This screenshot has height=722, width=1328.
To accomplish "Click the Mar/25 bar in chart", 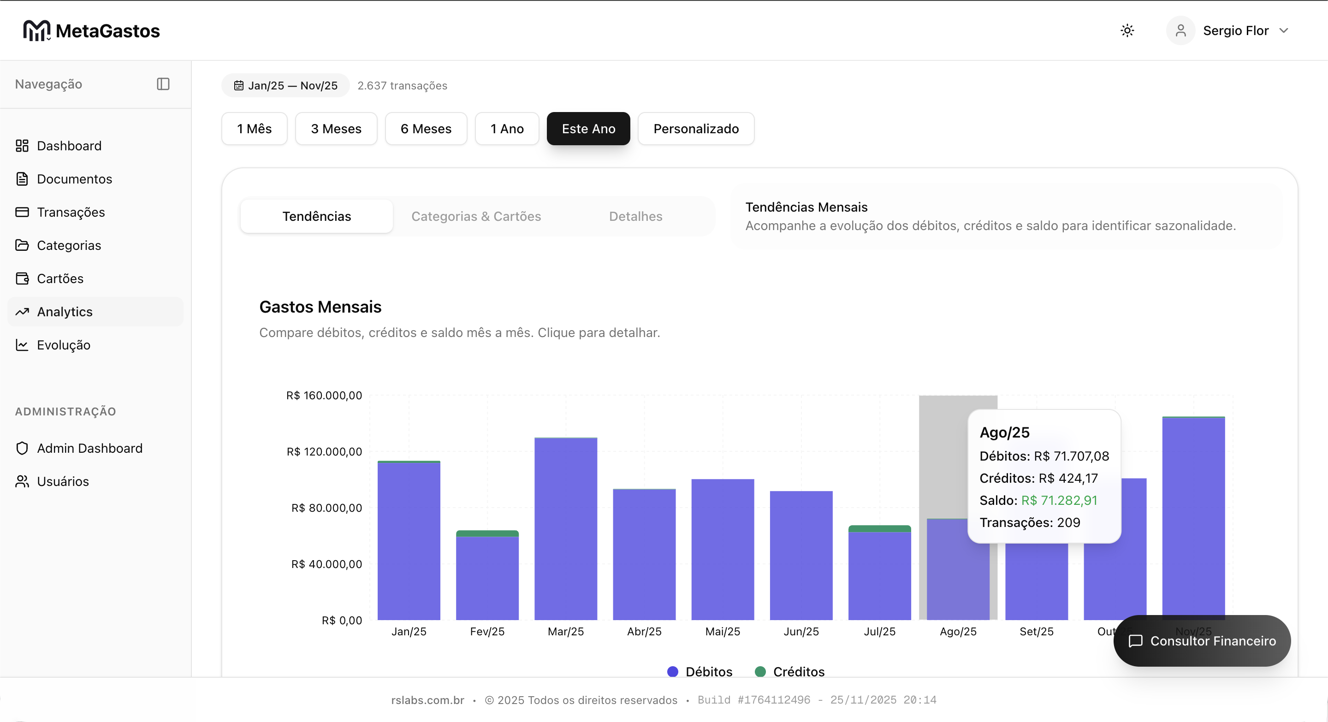I will click(x=565, y=531).
